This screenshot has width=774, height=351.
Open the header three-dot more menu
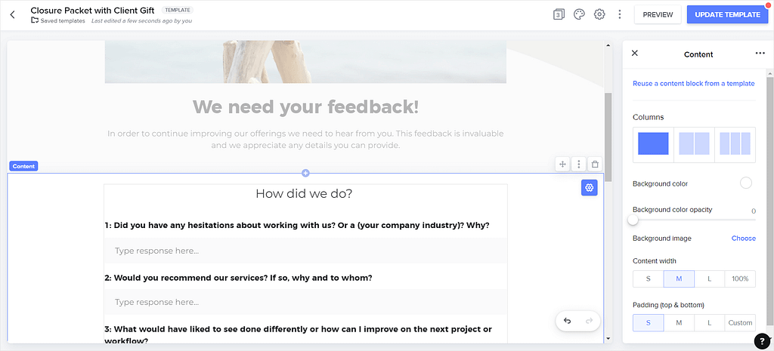(620, 14)
